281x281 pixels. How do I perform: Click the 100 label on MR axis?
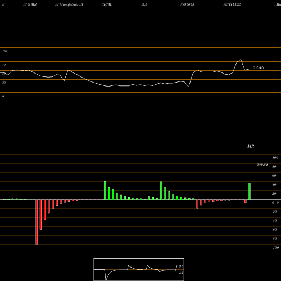point(275,158)
